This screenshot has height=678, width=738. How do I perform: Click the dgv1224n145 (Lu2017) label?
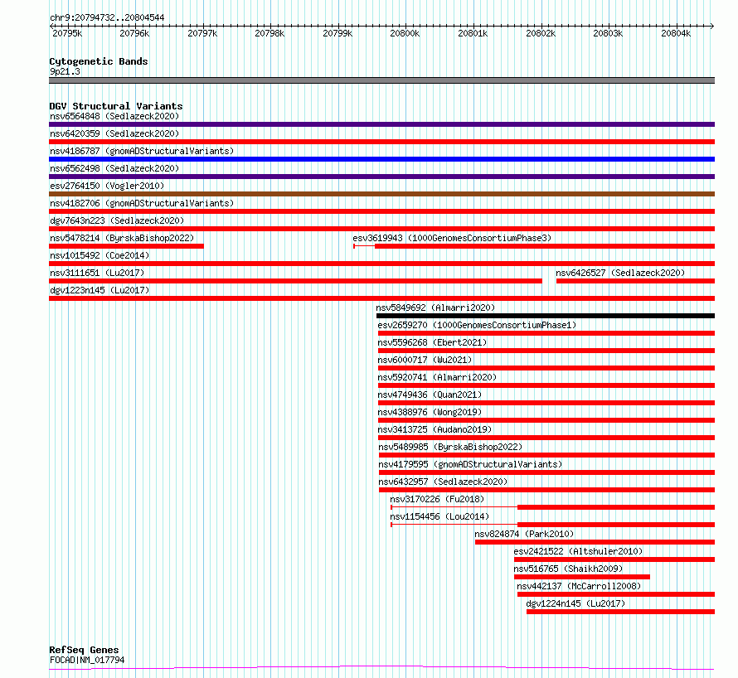click(x=575, y=603)
